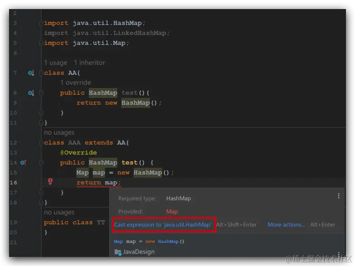Click the JavaDesign module name in popup

[x=139, y=252]
